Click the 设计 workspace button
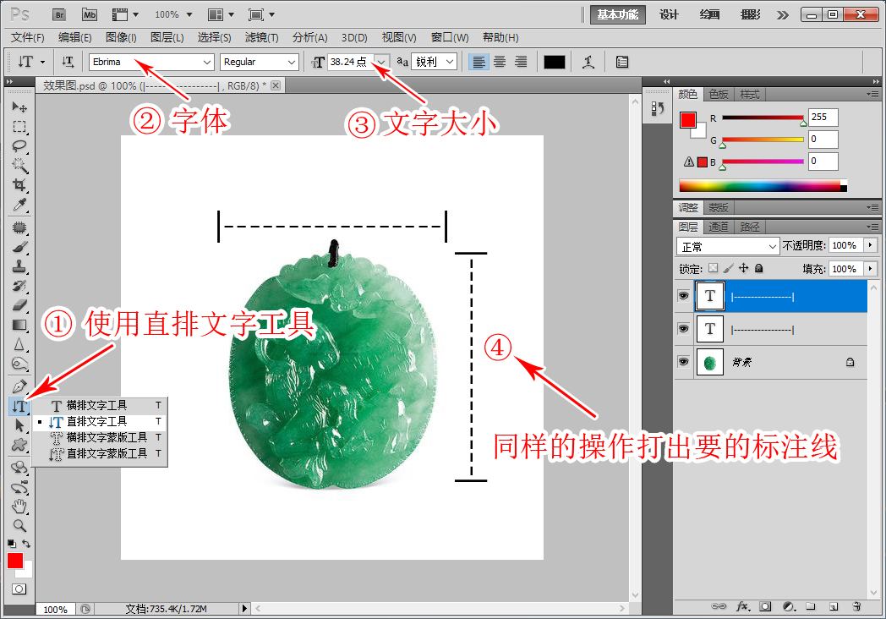The height and width of the screenshot is (619, 886). coord(669,14)
